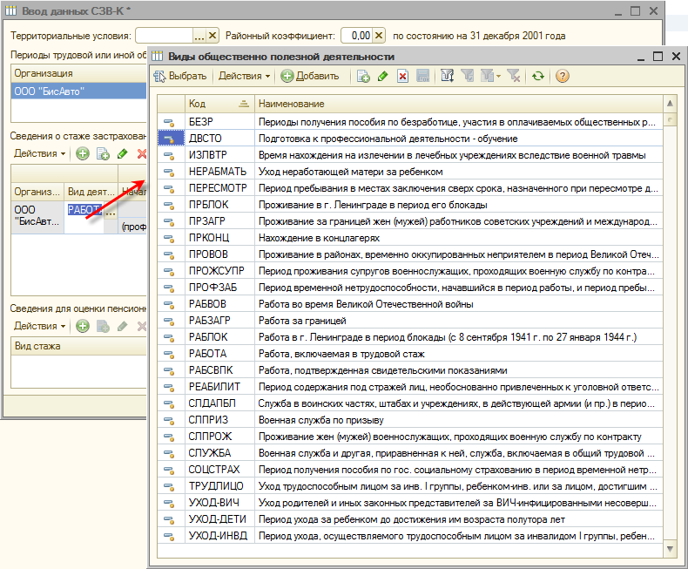Click green plus icon in стаж section toolbar

click(83, 154)
